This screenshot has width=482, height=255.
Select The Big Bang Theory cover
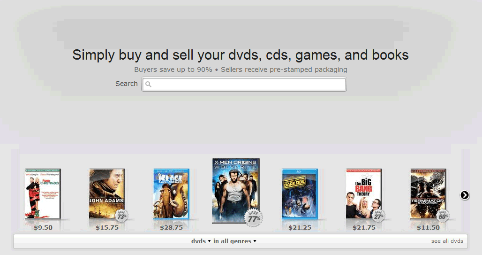364,193
